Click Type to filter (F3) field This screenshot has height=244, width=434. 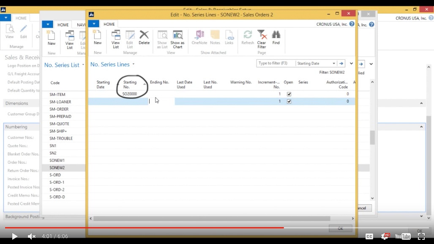pyautogui.click(x=275, y=63)
